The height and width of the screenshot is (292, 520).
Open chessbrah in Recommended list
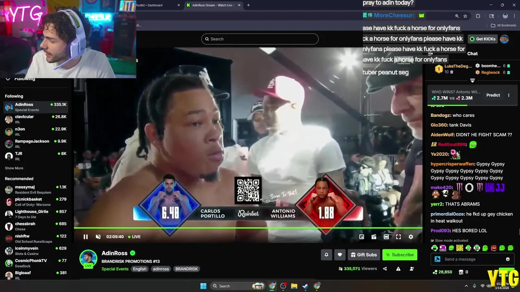[x=36, y=226]
